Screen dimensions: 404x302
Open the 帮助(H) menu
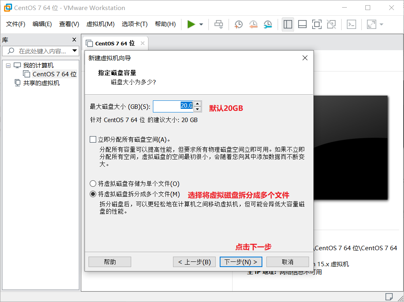coord(165,24)
